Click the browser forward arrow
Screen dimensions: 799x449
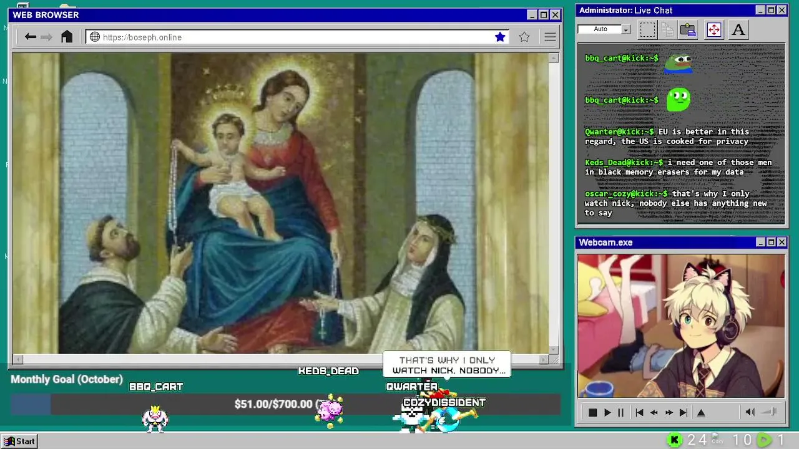click(46, 37)
